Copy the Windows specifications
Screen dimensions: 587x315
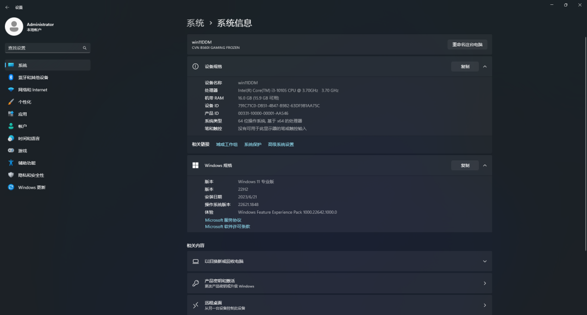click(x=465, y=165)
